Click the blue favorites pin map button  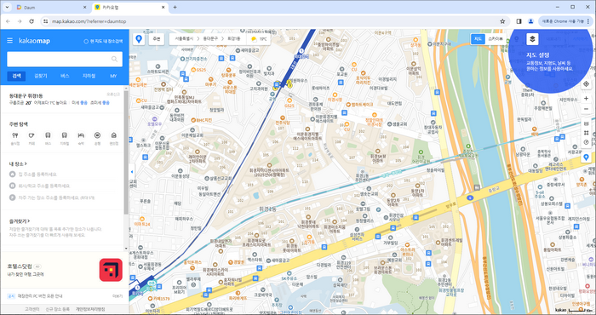pyautogui.click(x=586, y=157)
